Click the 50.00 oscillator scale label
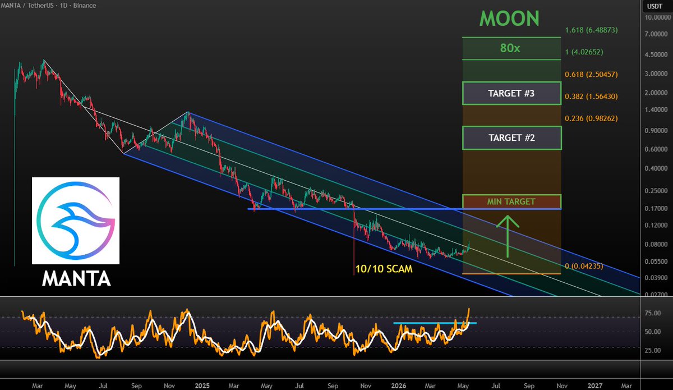The height and width of the screenshot is (390, 673). (x=653, y=332)
